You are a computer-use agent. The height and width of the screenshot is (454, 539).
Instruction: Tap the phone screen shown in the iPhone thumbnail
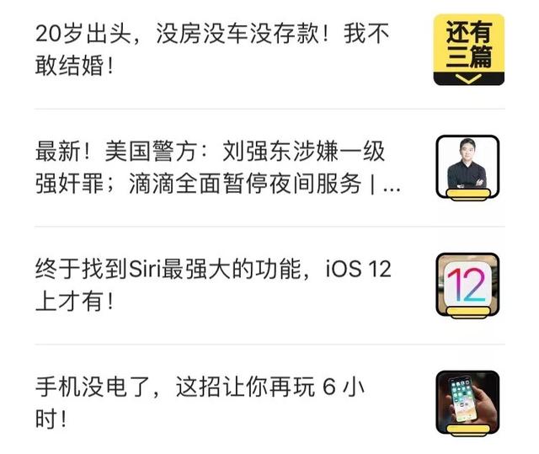click(463, 399)
